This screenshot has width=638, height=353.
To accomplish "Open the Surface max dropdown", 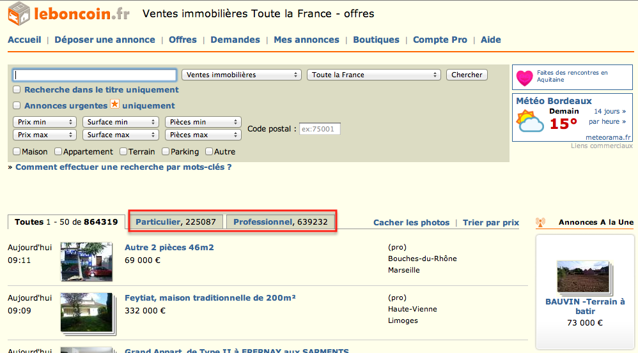I will coord(121,135).
